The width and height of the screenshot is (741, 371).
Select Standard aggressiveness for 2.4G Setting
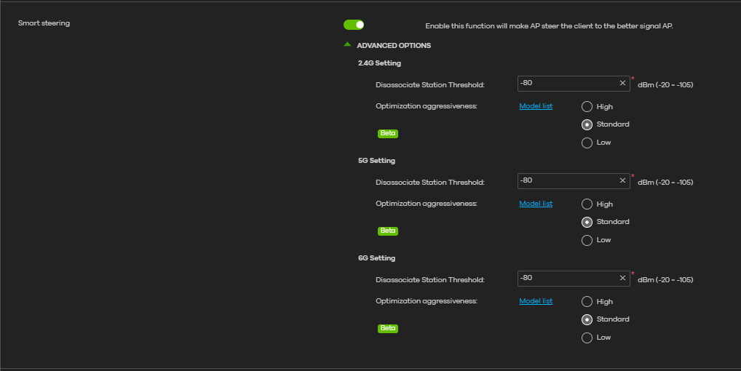[587, 124]
